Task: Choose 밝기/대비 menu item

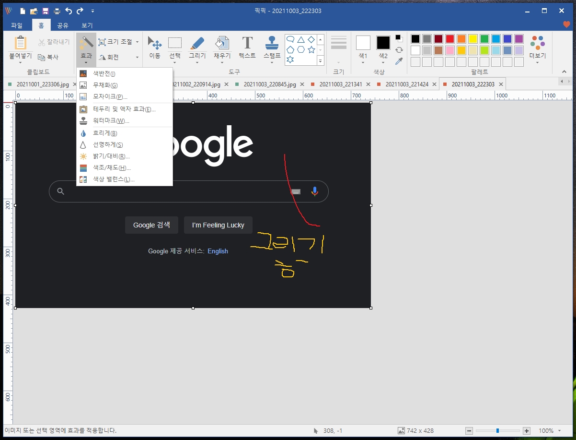Action: pos(125,156)
